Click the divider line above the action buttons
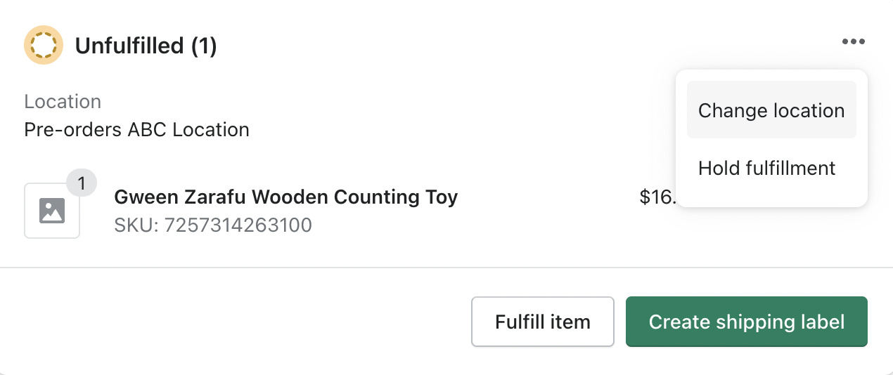 click(446, 268)
